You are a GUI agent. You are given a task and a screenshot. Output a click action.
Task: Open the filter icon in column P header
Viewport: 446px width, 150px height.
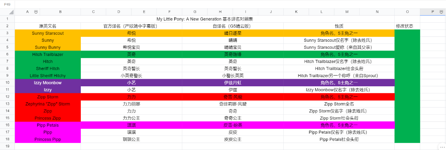pos(441,12)
